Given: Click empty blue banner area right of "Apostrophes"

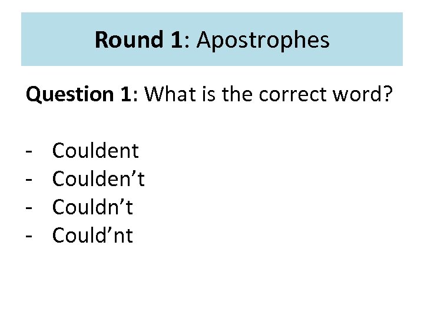Looking at the screenshot, I should click(368, 40).
